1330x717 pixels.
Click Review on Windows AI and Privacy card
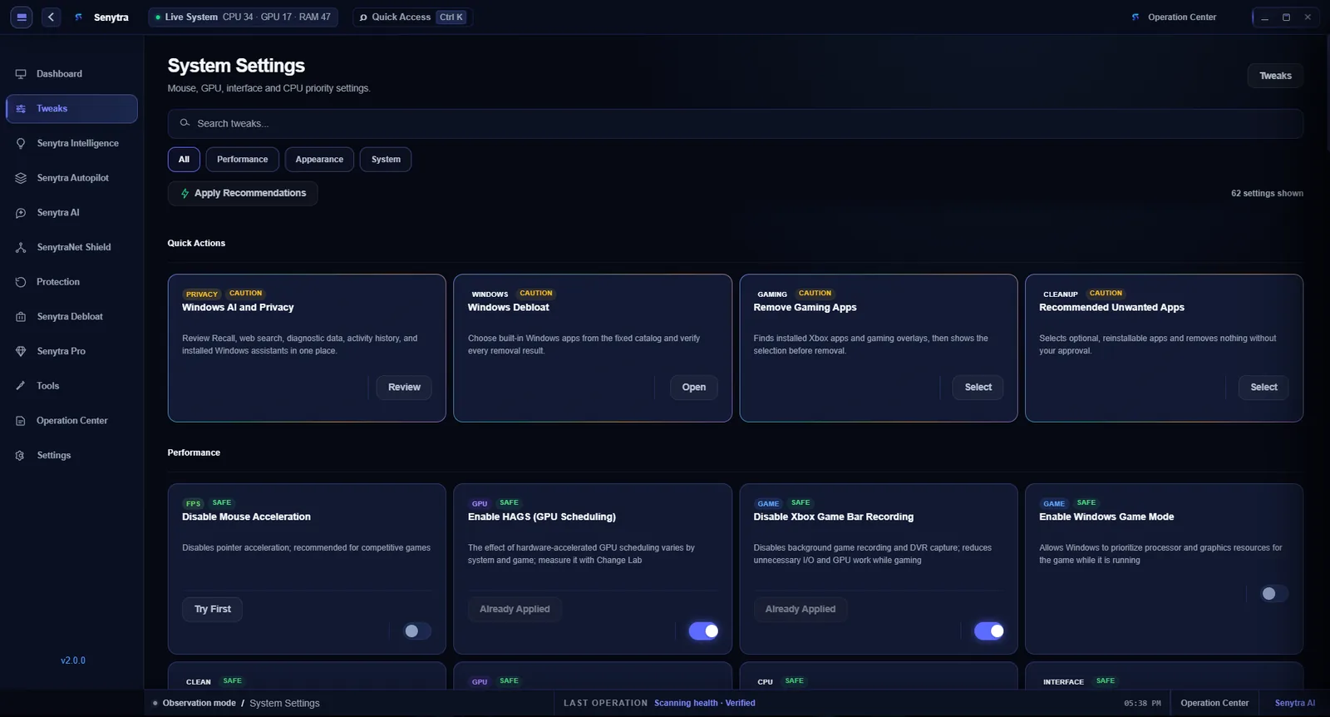click(404, 388)
